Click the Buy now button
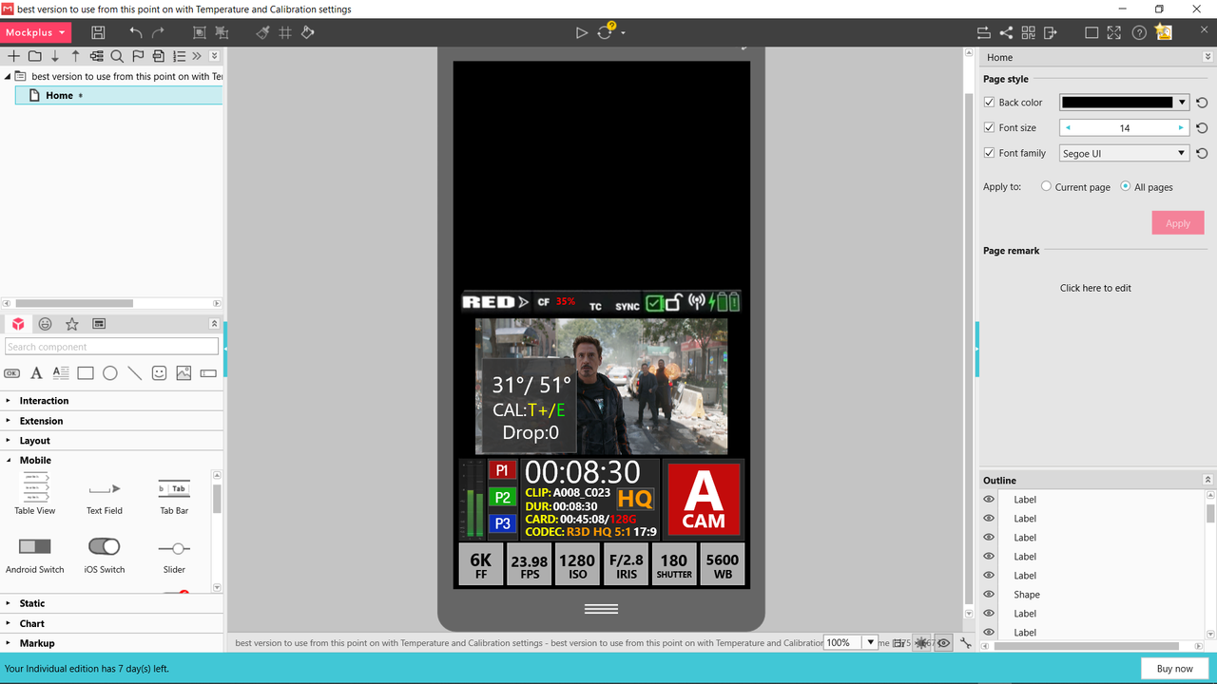Image resolution: width=1217 pixels, height=684 pixels. [1174, 669]
